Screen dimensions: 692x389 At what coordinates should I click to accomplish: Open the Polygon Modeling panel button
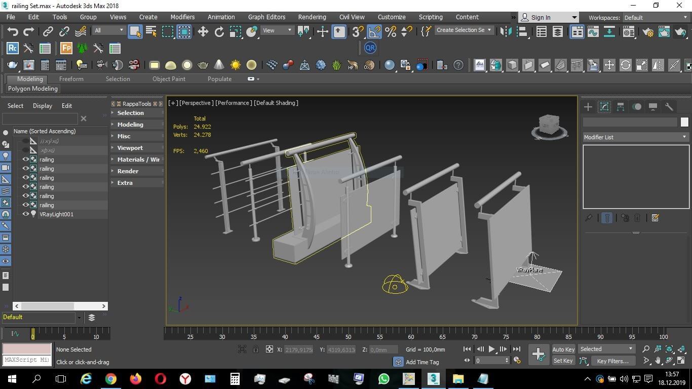point(33,89)
